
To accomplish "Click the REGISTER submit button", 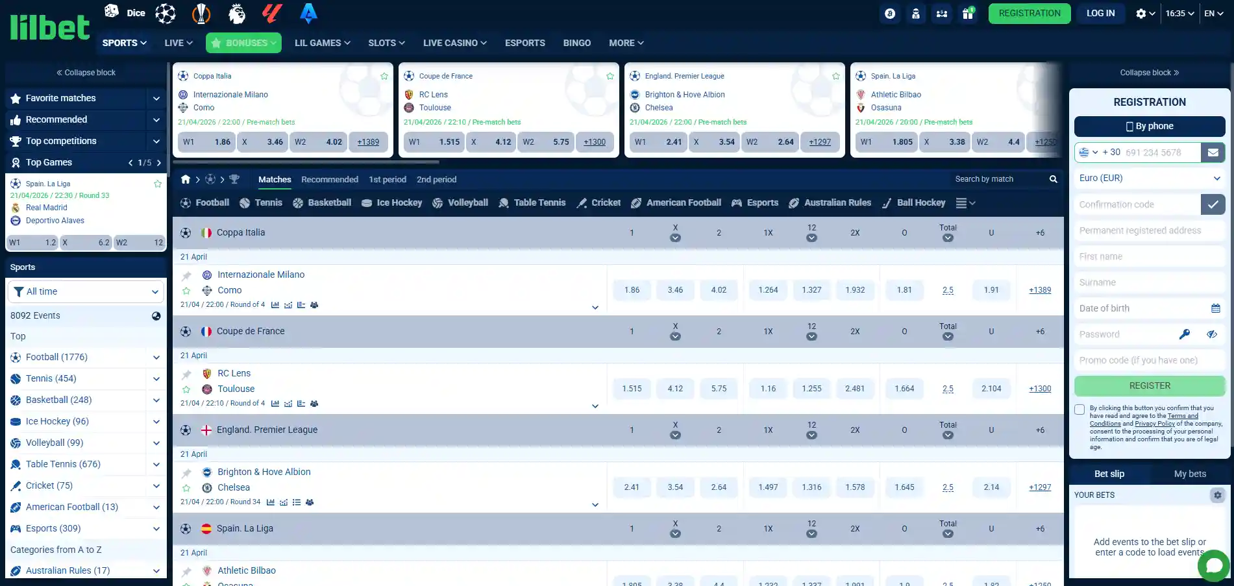I will point(1150,386).
